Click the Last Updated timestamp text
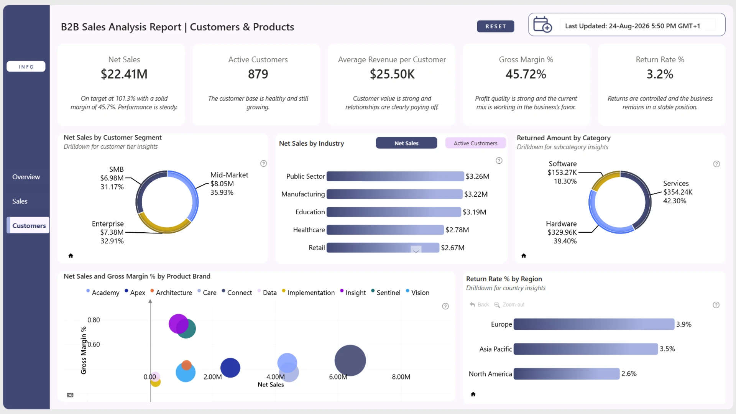Viewport: 736px width, 414px height. 632,26
